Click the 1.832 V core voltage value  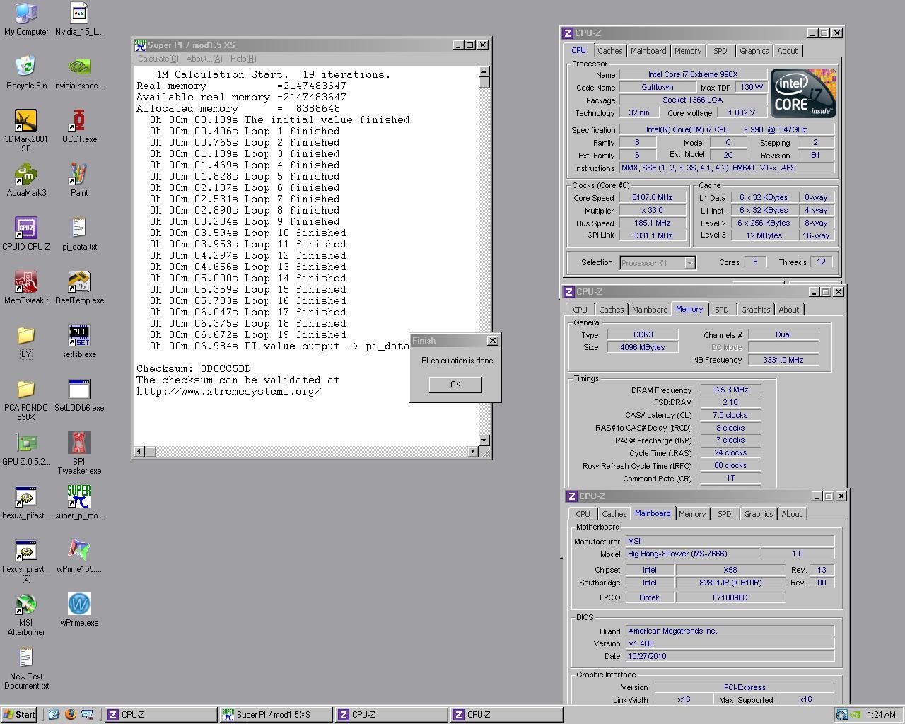click(741, 112)
